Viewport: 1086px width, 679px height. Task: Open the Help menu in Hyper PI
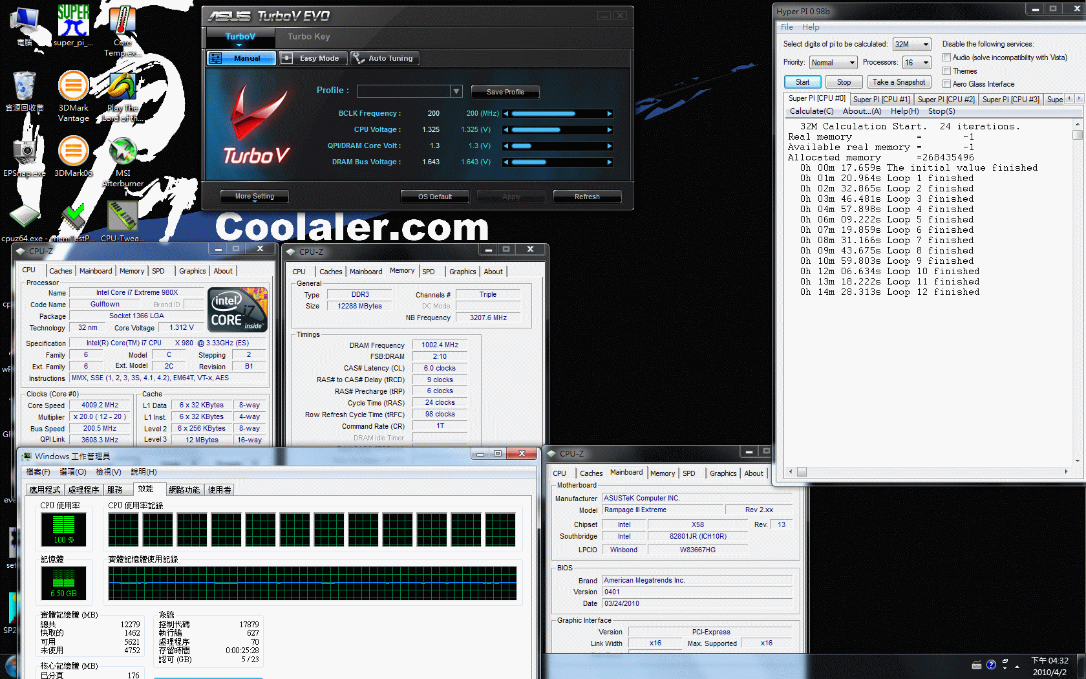[811, 27]
